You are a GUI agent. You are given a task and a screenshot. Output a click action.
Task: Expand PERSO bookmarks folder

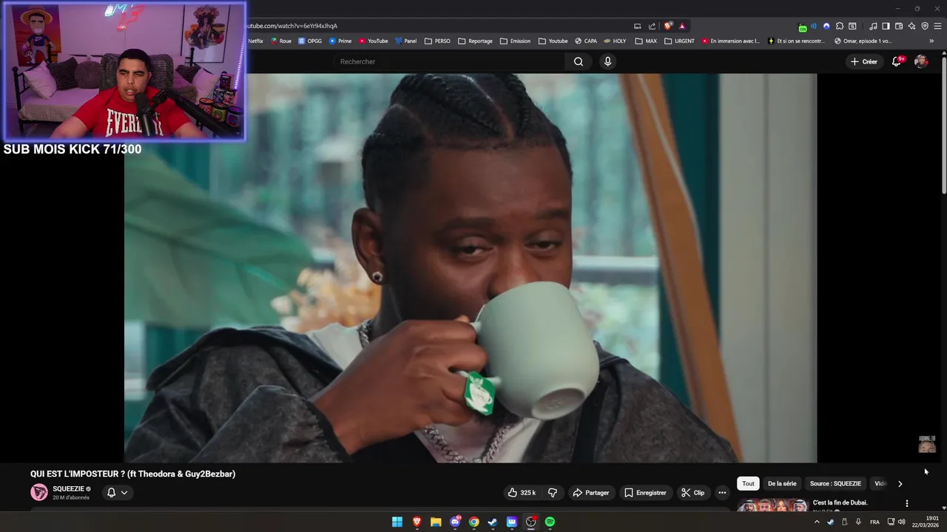pyautogui.click(x=437, y=41)
